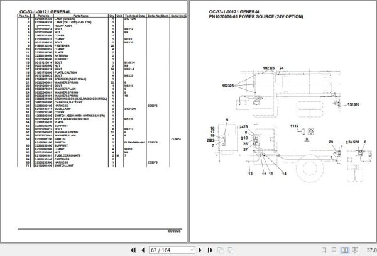
Task: Enable continuous scrolling page view
Action: point(334,250)
